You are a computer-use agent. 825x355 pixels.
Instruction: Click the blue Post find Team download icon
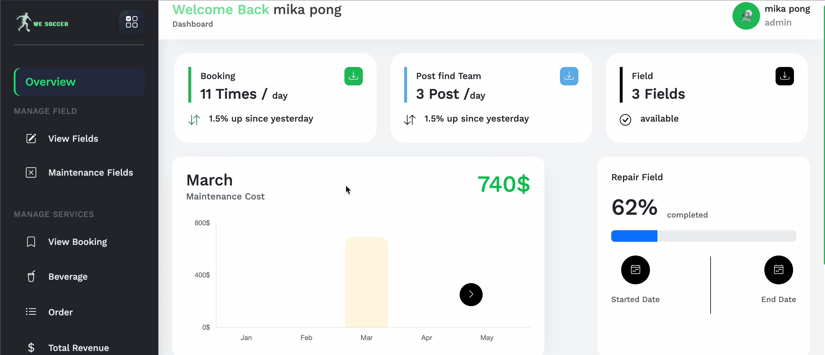click(569, 76)
